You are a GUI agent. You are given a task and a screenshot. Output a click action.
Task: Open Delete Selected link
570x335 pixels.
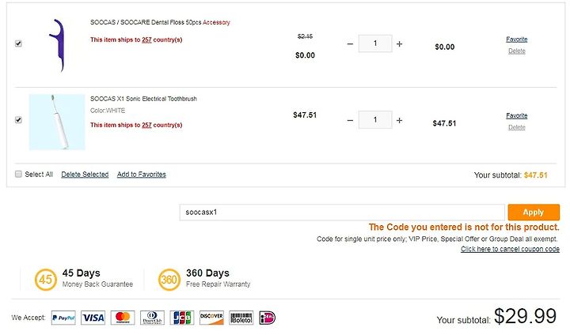click(85, 174)
